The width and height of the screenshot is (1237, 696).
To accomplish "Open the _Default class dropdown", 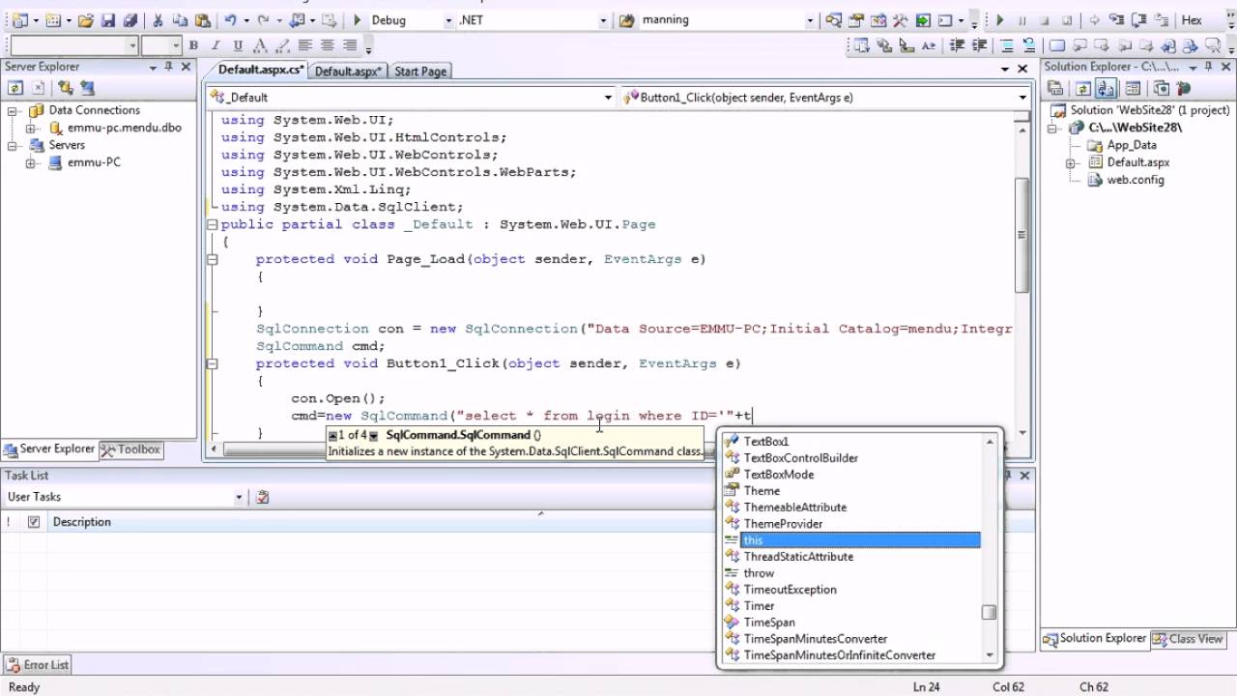I will pos(608,98).
